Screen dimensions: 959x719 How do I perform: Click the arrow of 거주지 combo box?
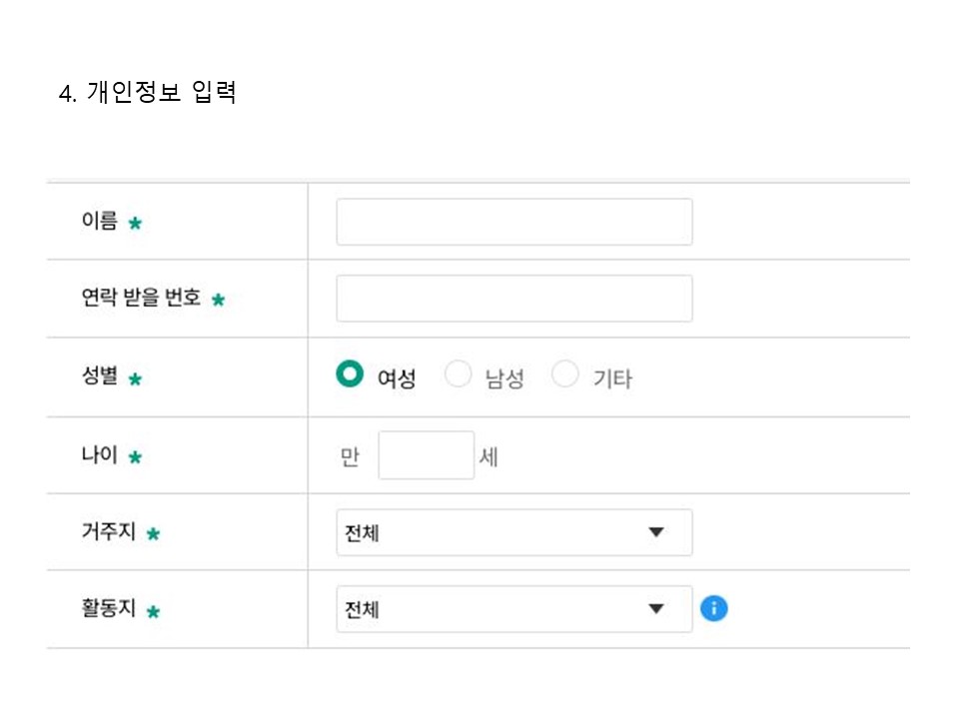[655, 532]
